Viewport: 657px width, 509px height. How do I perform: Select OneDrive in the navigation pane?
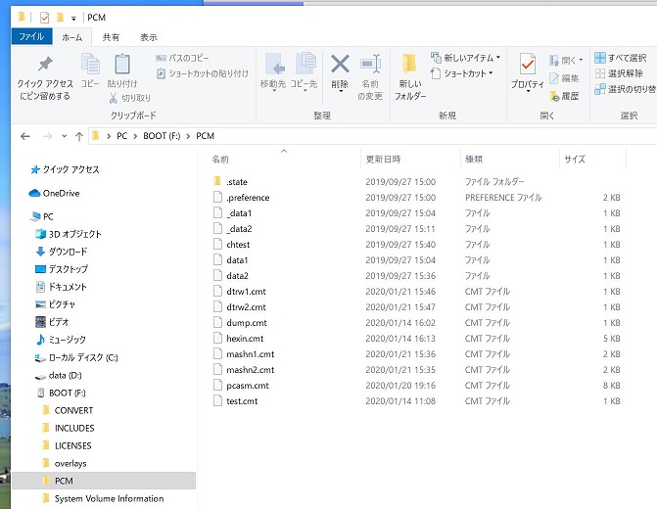(x=54, y=193)
